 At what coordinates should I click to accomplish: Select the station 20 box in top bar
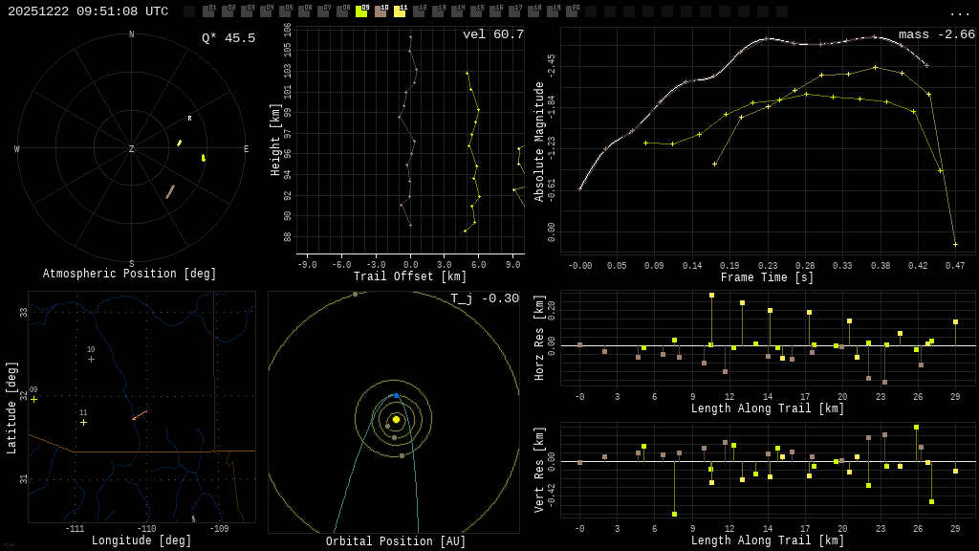tap(572, 11)
